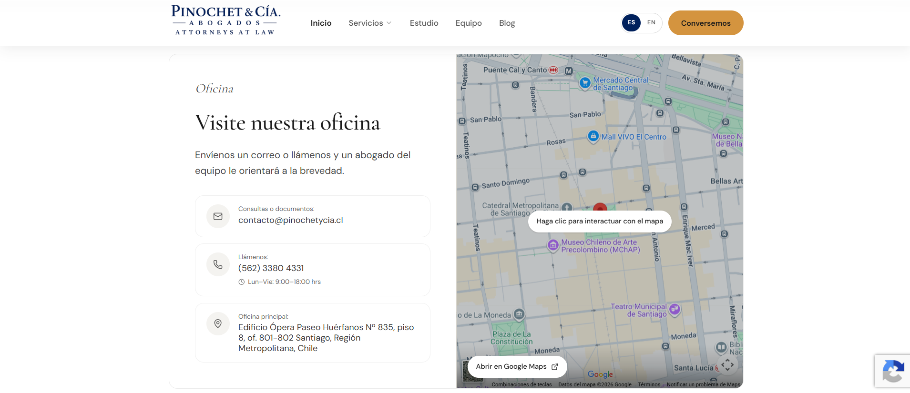Click the 'Visite nuestra oficina' heading
Image resolution: width=910 pixels, height=393 pixels.
click(287, 122)
